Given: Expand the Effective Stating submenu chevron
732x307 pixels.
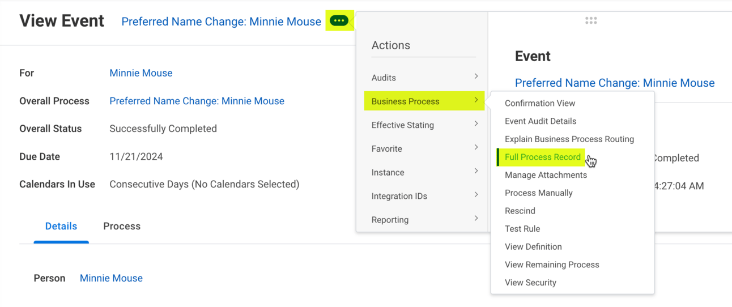Looking at the screenshot, I should [x=476, y=124].
